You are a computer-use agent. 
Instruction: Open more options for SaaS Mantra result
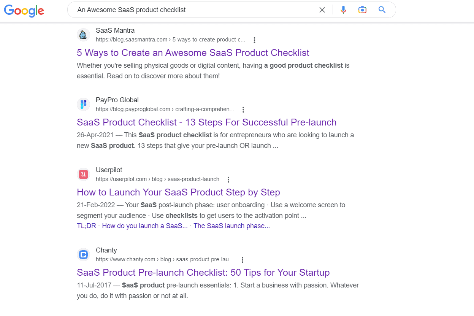255,40
